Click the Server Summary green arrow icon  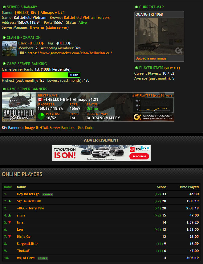4,7
